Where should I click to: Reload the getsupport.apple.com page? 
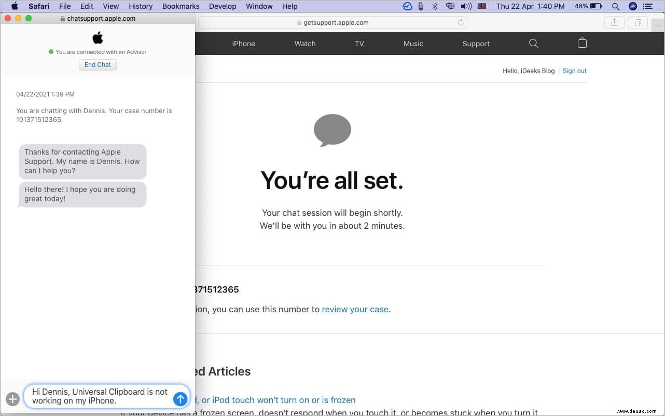pos(460,22)
